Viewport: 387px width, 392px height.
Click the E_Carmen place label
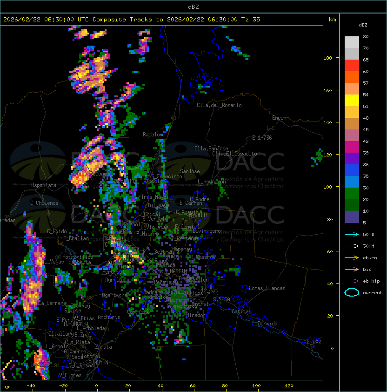[191, 203]
